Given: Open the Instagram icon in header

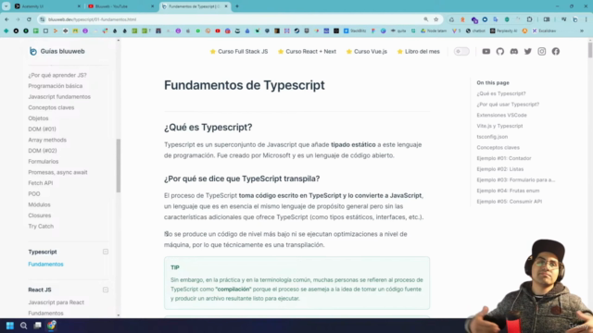Looking at the screenshot, I should pyautogui.click(x=541, y=52).
